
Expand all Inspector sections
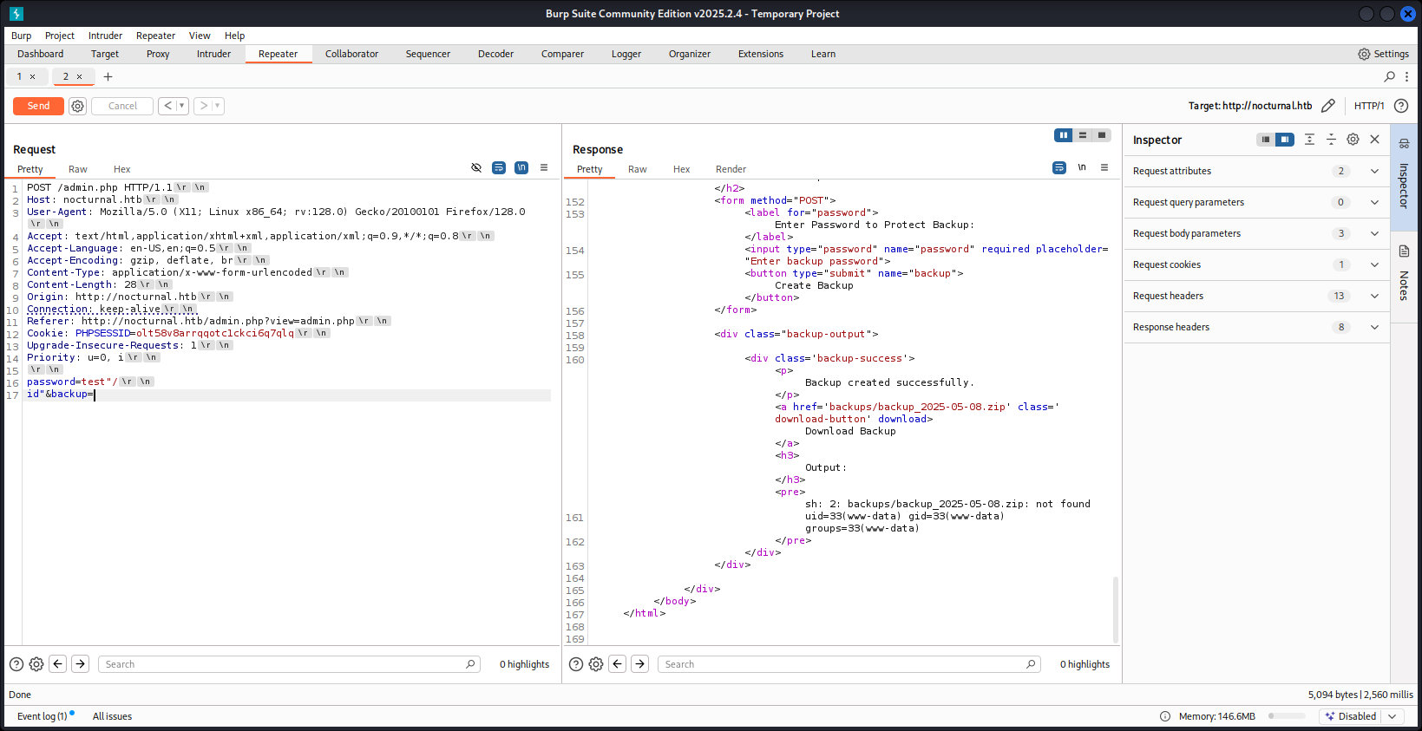pos(1309,140)
